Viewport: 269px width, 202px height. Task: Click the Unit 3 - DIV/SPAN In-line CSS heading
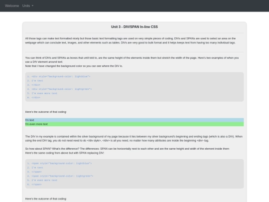click(134, 27)
